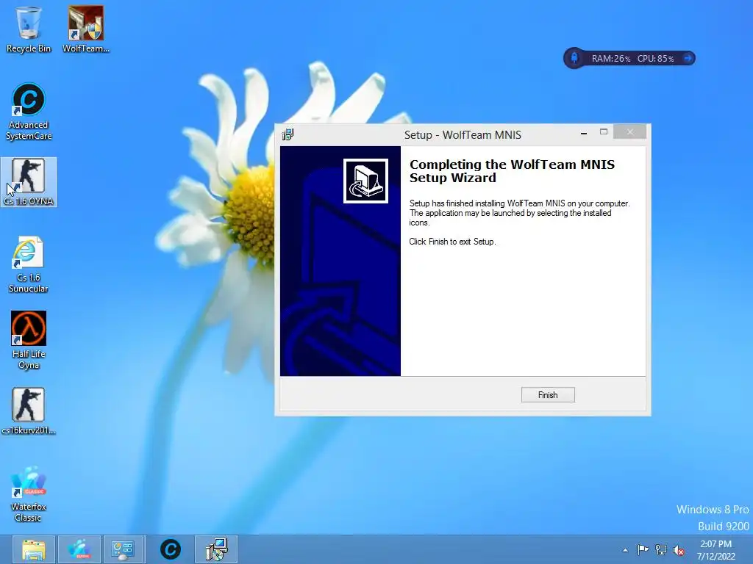Viewport: 753px width, 564px height.
Task: Click the Setup window title bar icon
Action: 288,135
